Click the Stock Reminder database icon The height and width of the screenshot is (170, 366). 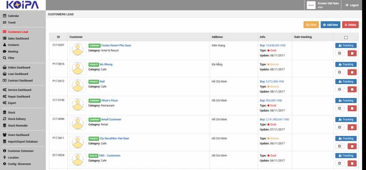click(4, 125)
